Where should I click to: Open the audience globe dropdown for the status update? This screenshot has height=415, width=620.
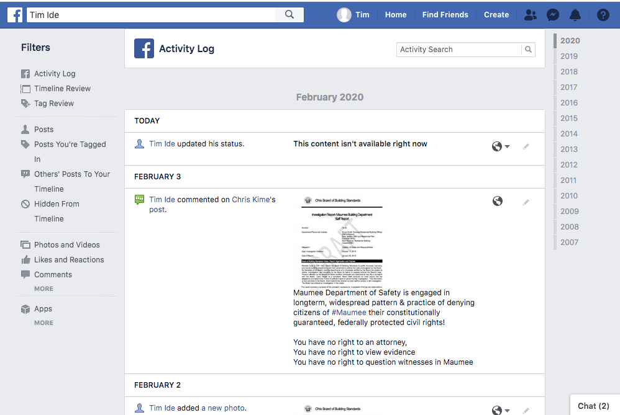coord(501,147)
